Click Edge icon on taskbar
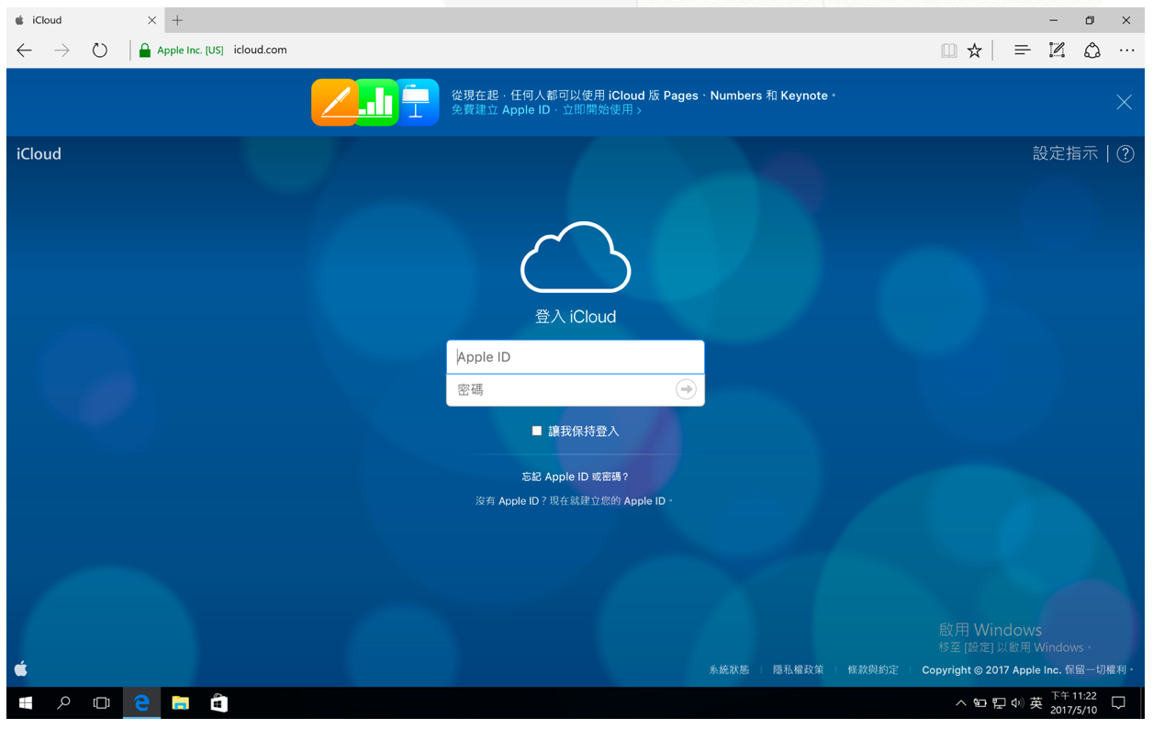 pos(141,703)
